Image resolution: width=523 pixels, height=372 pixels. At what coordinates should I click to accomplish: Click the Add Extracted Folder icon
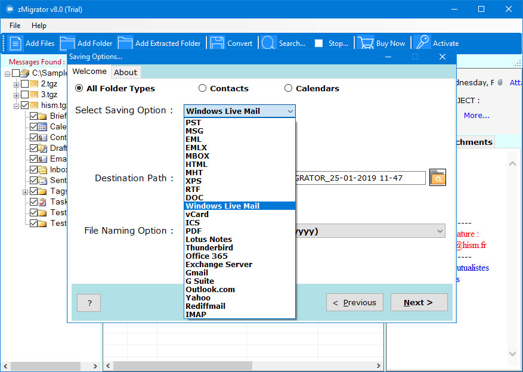(125, 44)
